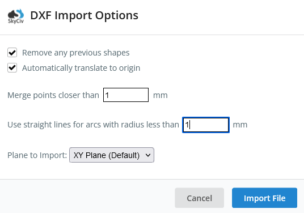Cancel the DXF import dialog
304x213 pixels.
pos(199,198)
